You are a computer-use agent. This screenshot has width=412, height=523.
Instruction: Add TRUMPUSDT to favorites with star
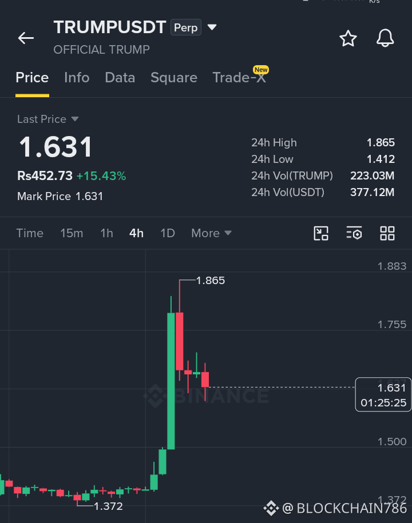pos(348,38)
